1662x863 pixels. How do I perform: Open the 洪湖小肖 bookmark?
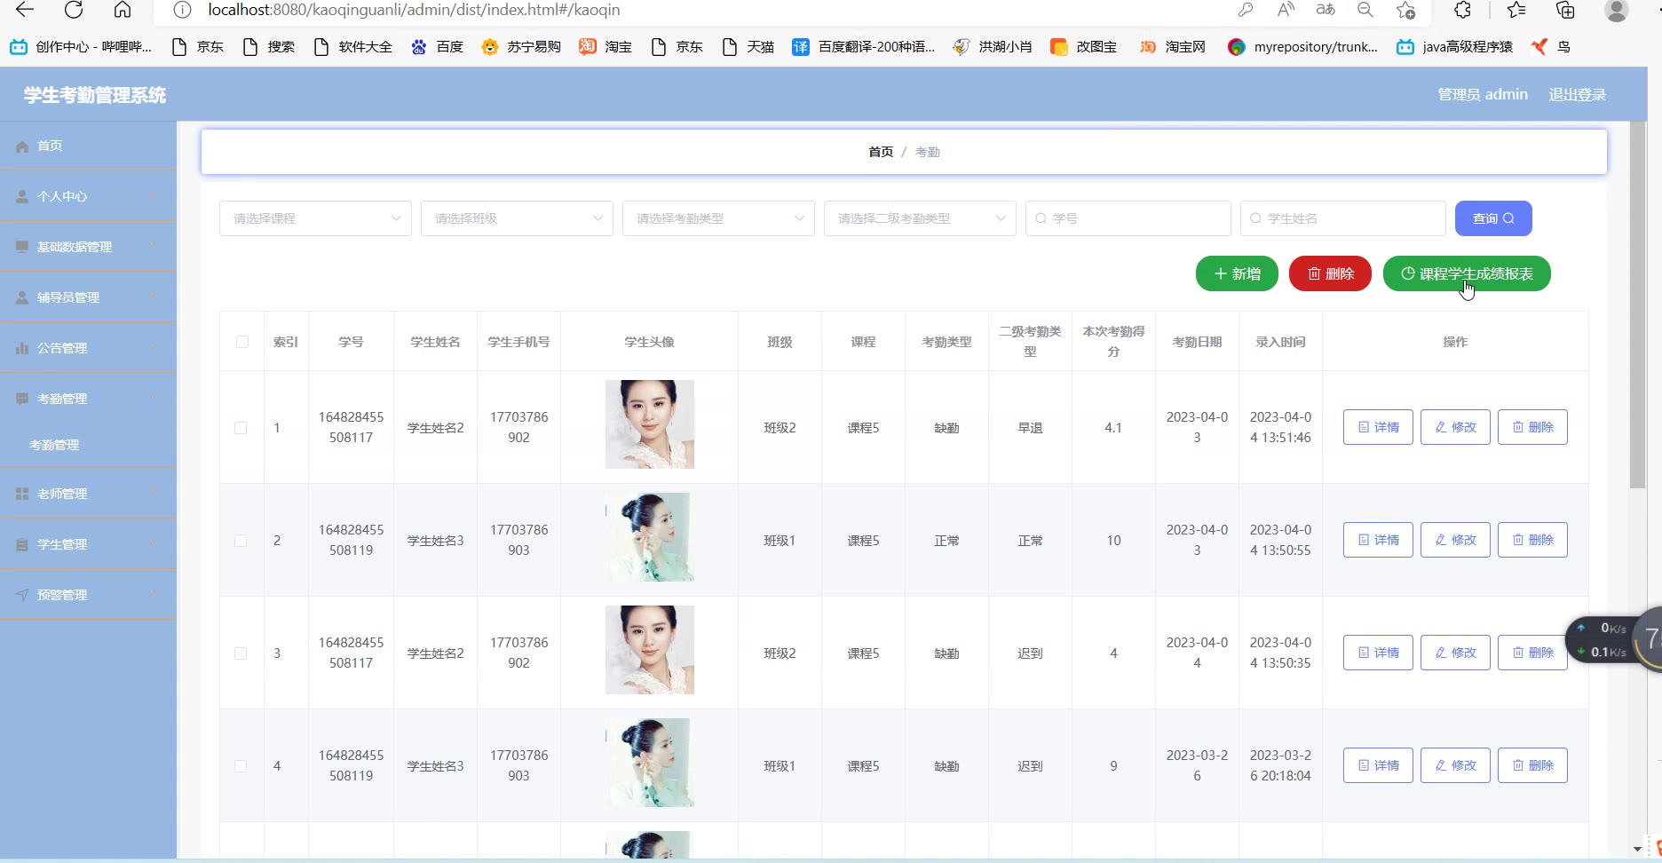click(993, 46)
